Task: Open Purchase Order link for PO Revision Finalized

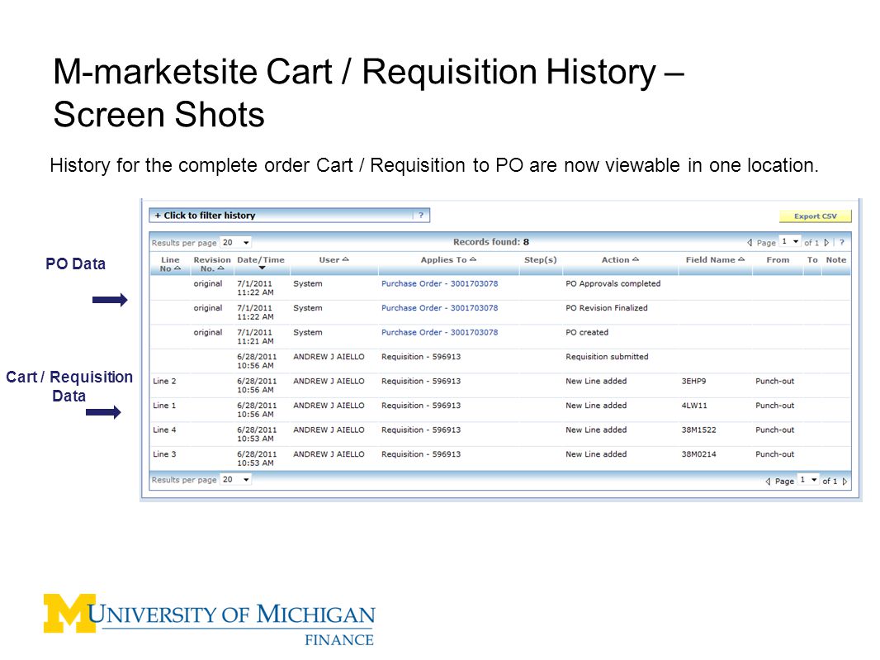Action: tap(439, 308)
